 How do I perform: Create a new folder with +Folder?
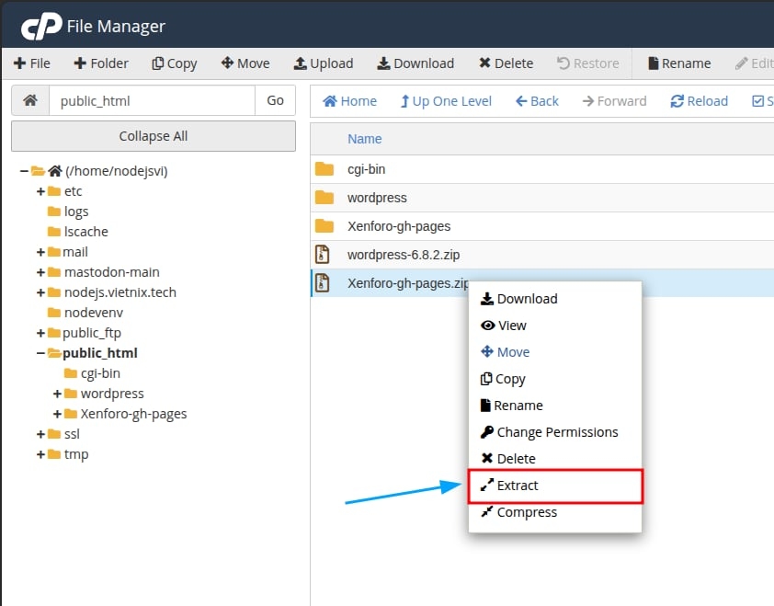point(101,63)
